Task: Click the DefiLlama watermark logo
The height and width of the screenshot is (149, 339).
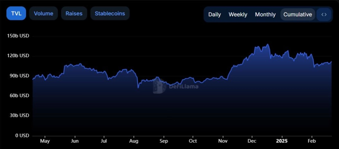Action: (x=175, y=86)
